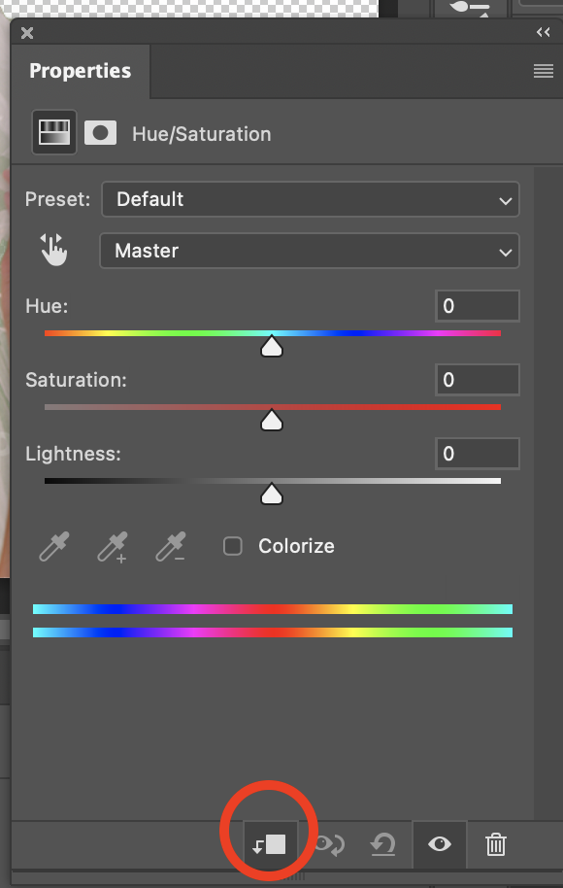Screen dimensions: 563x888
Task: Click the Lightness slider handle
Action: click(x=272, y=494)
